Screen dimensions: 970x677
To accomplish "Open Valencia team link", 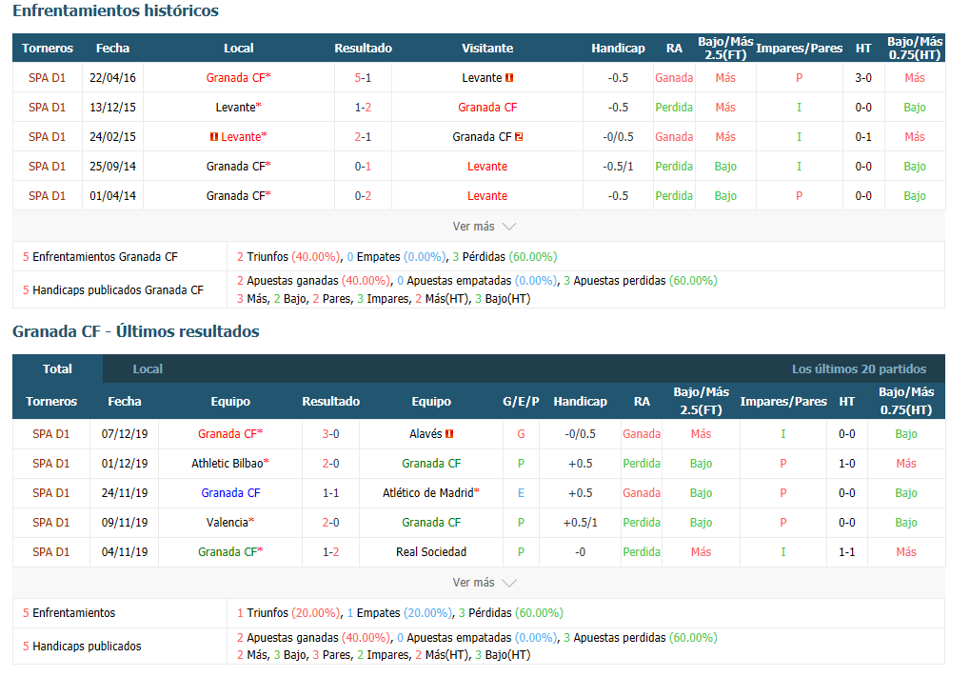I will click(230, 523).
